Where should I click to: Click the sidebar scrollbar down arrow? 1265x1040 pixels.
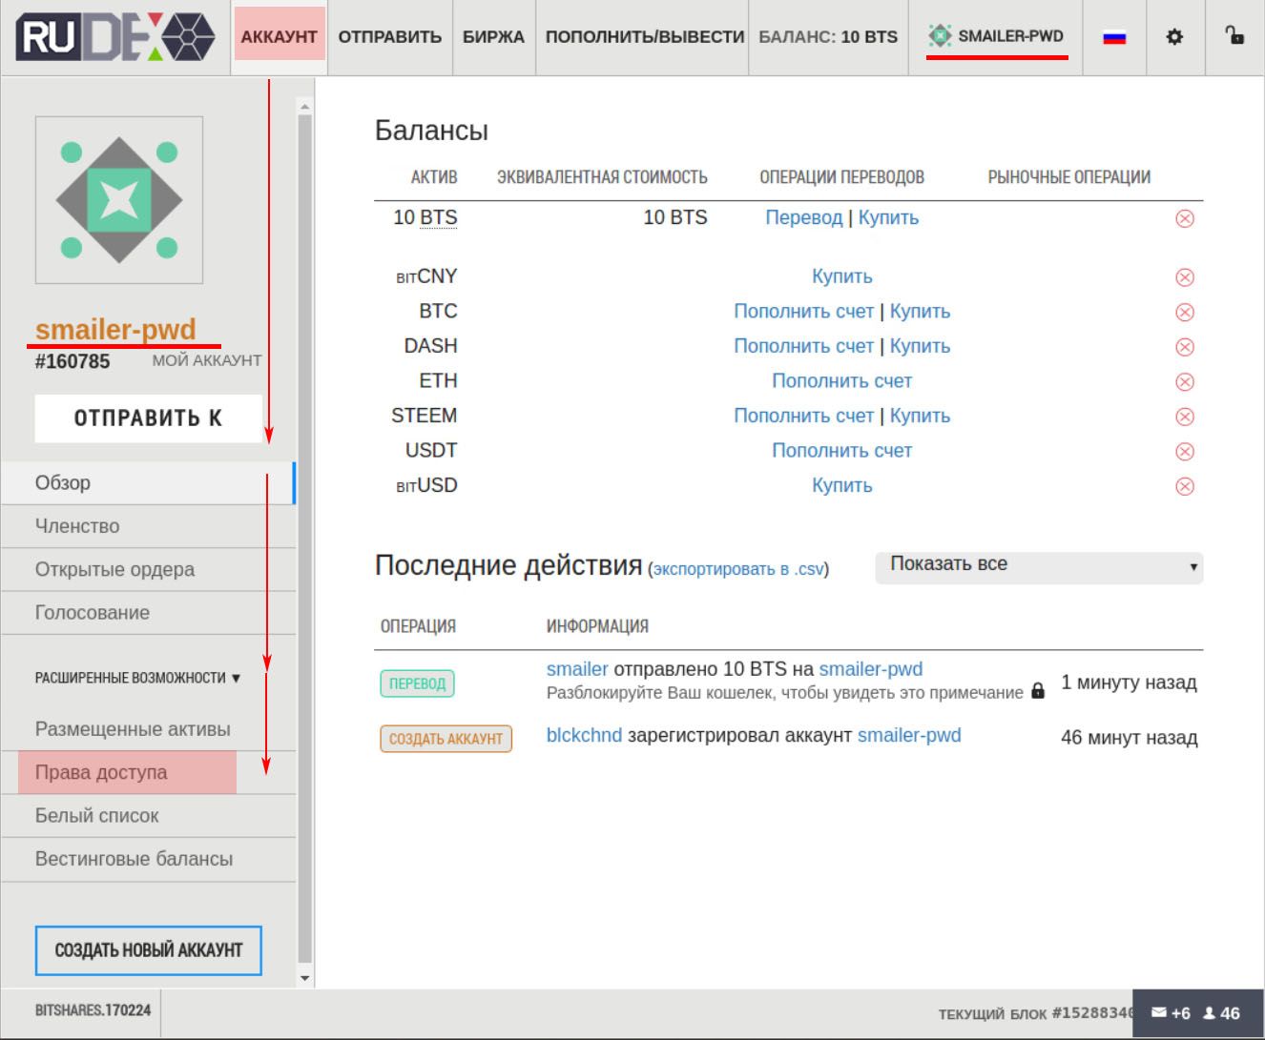point(304,978)
